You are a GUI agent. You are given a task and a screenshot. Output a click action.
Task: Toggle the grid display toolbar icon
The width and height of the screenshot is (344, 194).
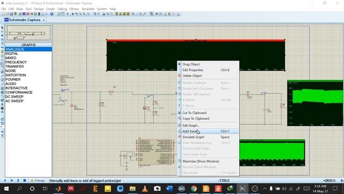(62, 14)
